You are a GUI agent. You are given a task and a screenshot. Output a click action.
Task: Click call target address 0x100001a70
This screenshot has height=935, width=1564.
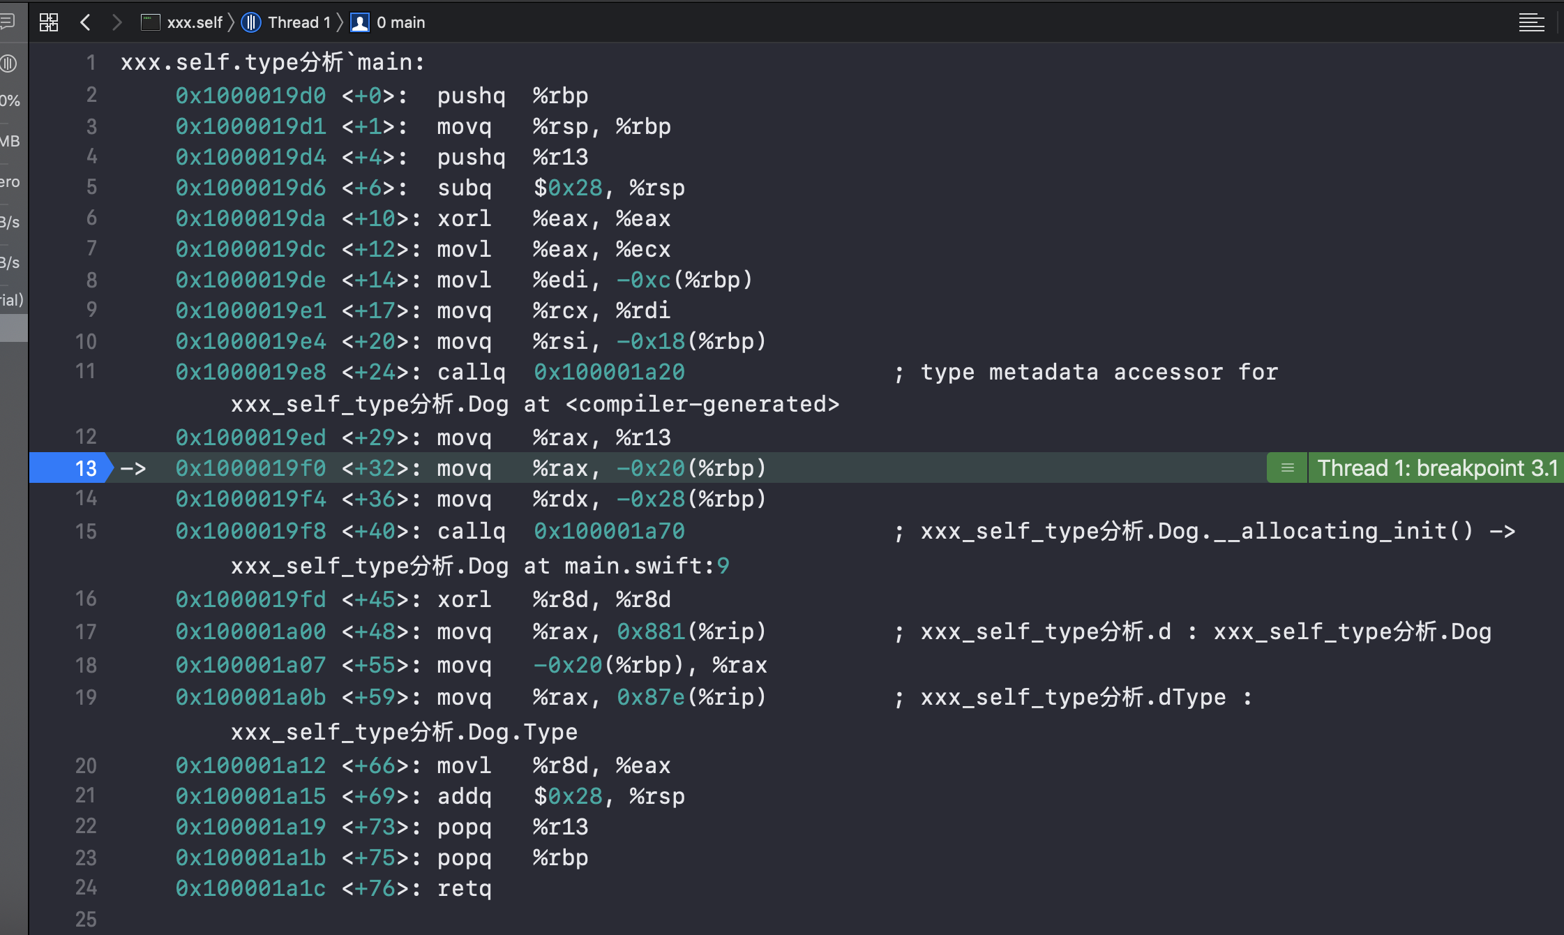609,532
